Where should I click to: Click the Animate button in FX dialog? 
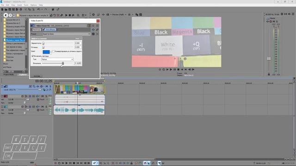(x=37, y=76)
